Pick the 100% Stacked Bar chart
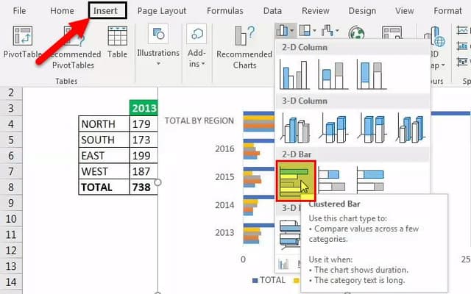 point(372,180)
